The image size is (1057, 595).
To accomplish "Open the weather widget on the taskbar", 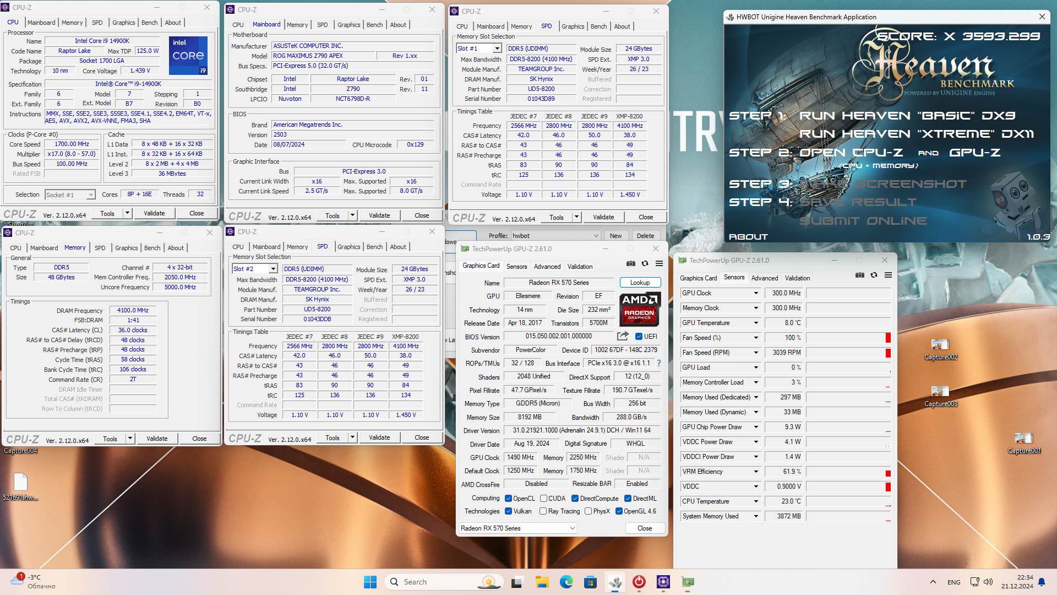I will pos(34,582).
